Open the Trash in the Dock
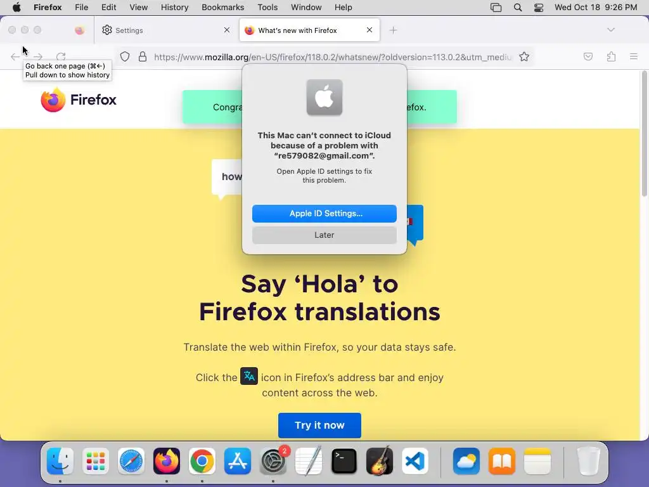 click(x=588, y=461)
